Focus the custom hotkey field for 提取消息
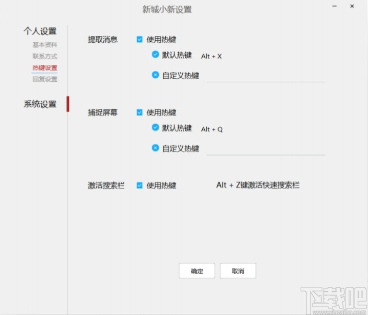Image resolution: width=368 pixels, height=315 pixels. [x=266, y=77]
